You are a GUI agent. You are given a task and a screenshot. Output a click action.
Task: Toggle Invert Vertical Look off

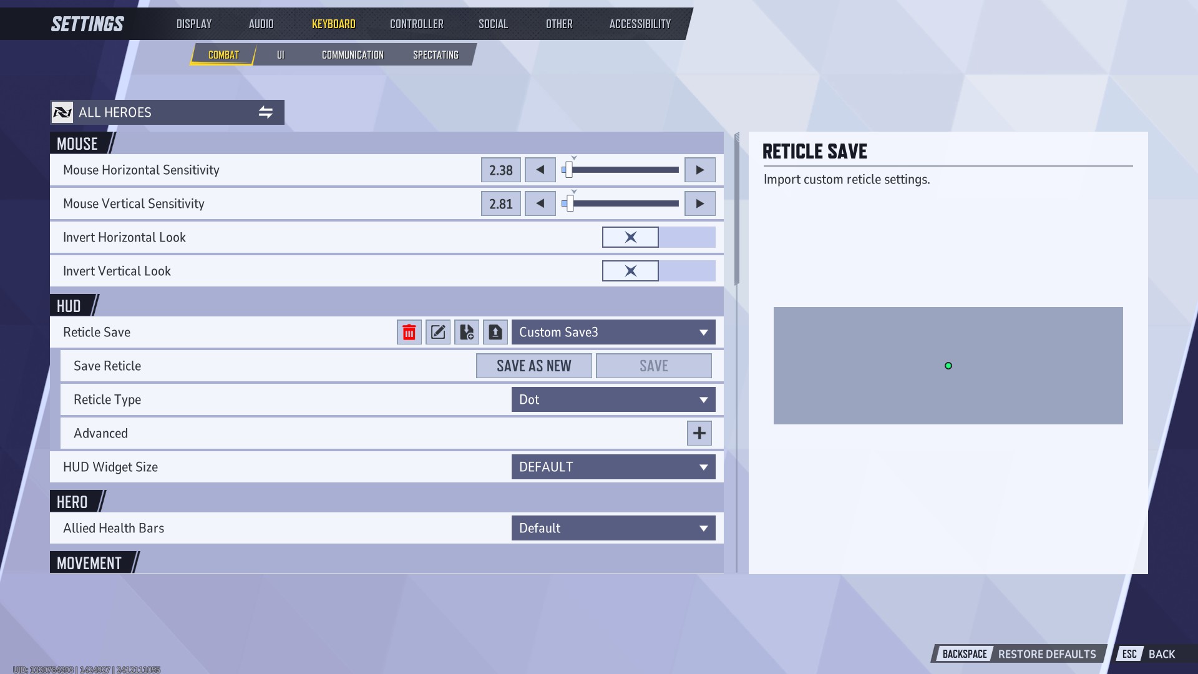[x=630, y=271]
